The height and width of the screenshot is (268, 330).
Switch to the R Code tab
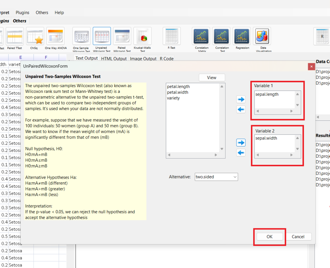[x=167, y=59]
